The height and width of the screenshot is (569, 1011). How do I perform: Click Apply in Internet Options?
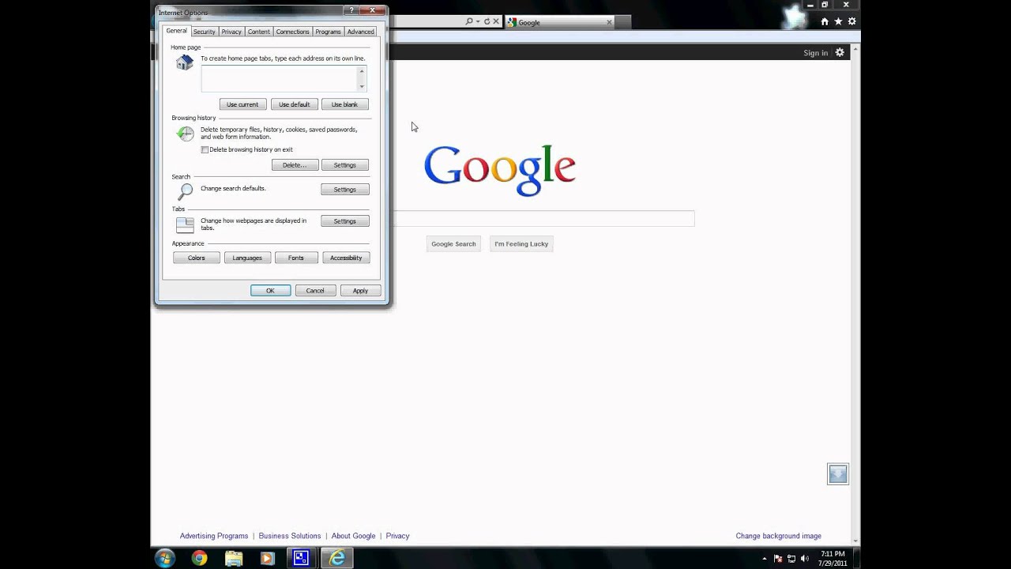(360, 291)
